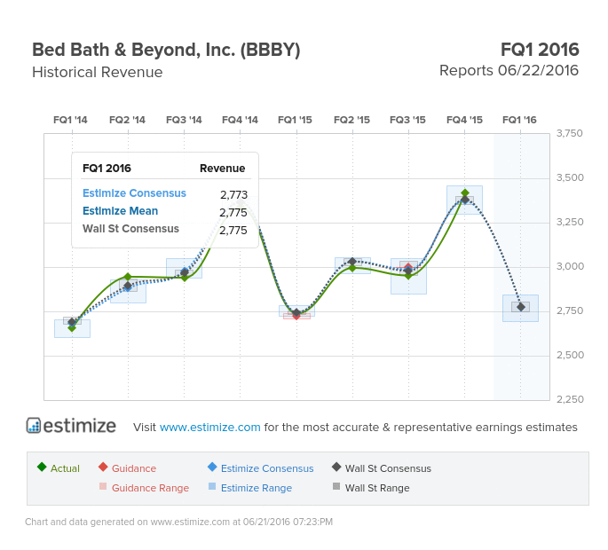The width and height of the screenshot is (608, 550).
Task: Click the 3,750 y-axis label
Action: pos(570,133)
